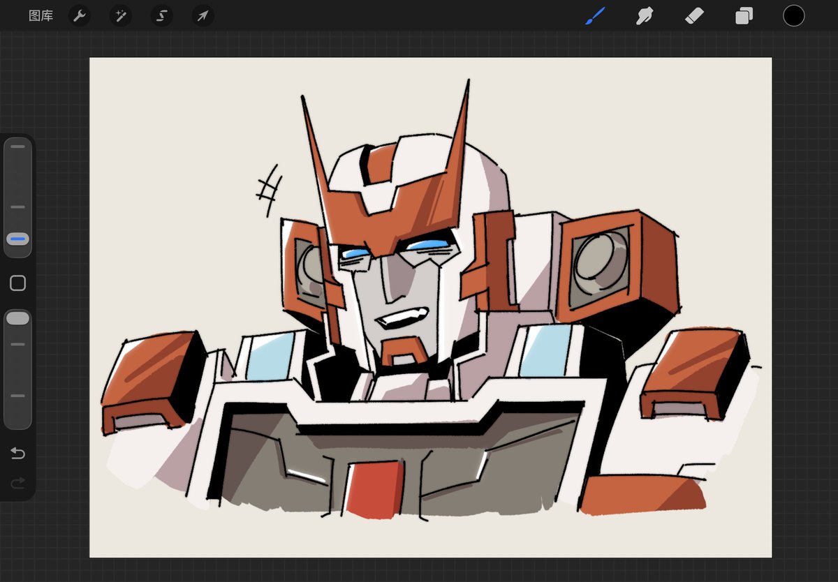Click the brush opacity slider handle
Screen dimensions: 838x582
point(17,318)
